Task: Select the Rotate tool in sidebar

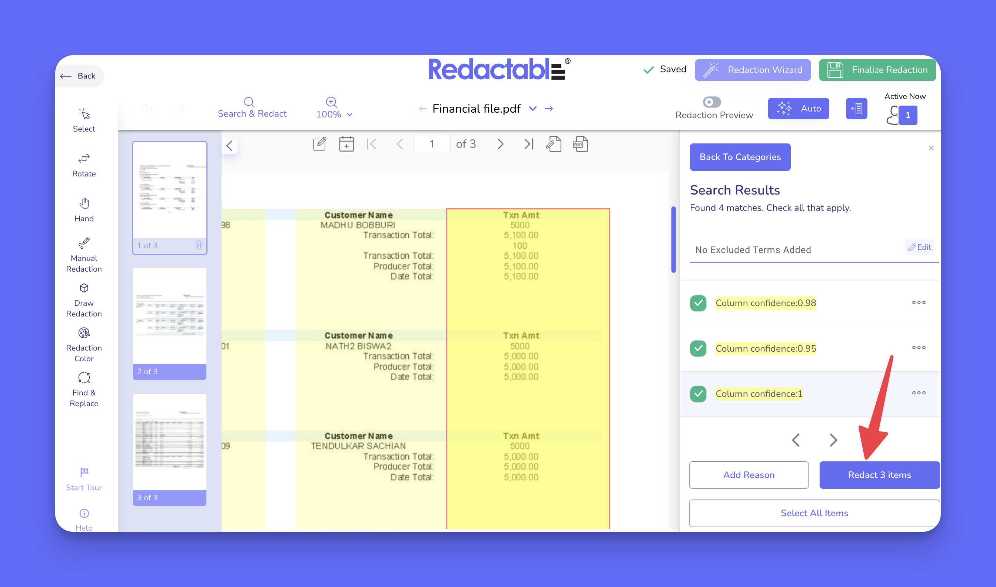Action: (84, 165)
